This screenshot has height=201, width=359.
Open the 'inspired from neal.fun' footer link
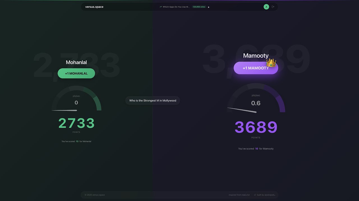(239, 195)
